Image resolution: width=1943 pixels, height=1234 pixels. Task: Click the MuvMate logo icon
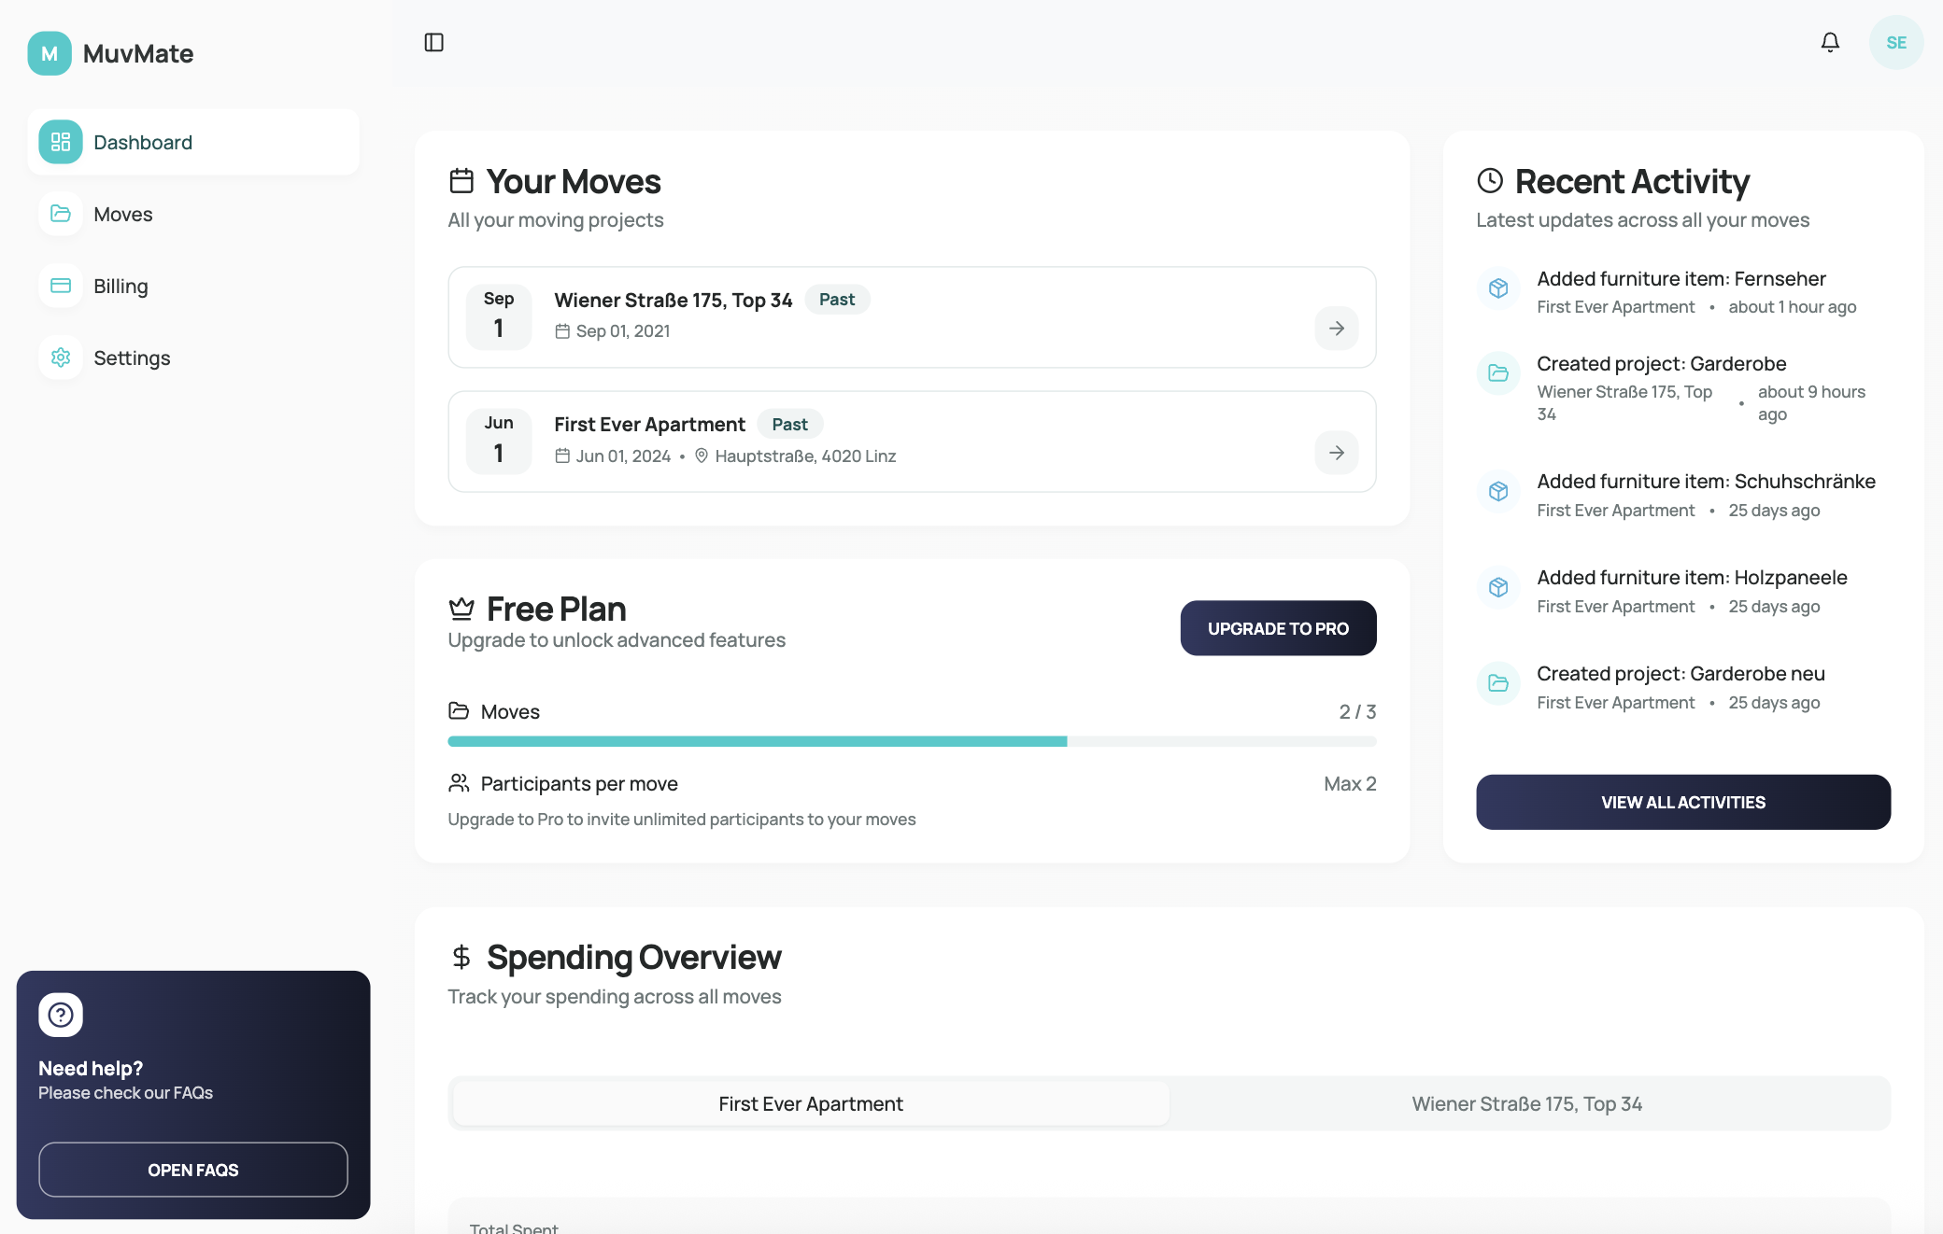[50, 53]
